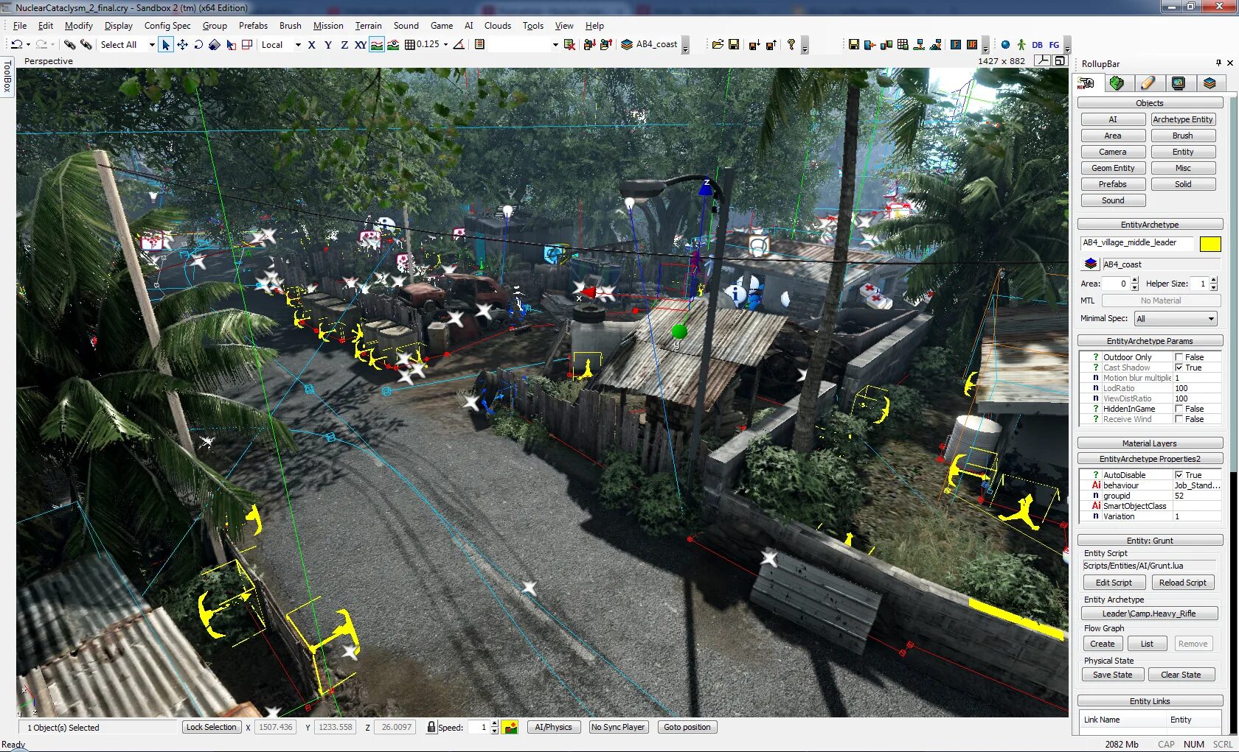Click the green AI figure toolbar icon
The height and width of the screenshot is (752, 1239).
[1021, 45]
